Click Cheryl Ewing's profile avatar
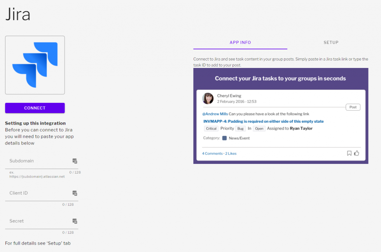 click(x=208, y=98)
